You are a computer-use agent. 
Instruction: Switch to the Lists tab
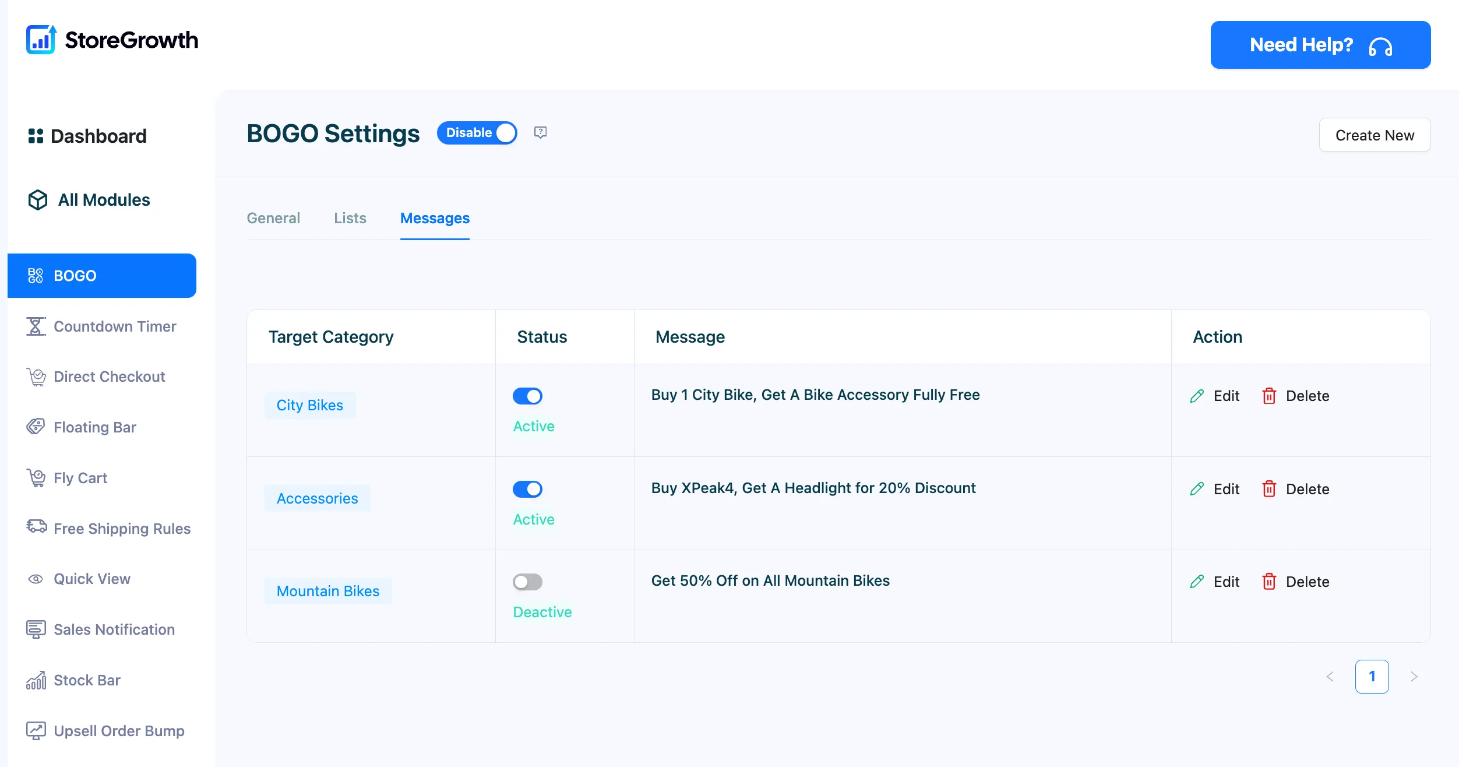(350, 218)
